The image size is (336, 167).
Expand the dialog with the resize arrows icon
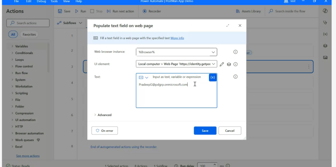(228, 26)
